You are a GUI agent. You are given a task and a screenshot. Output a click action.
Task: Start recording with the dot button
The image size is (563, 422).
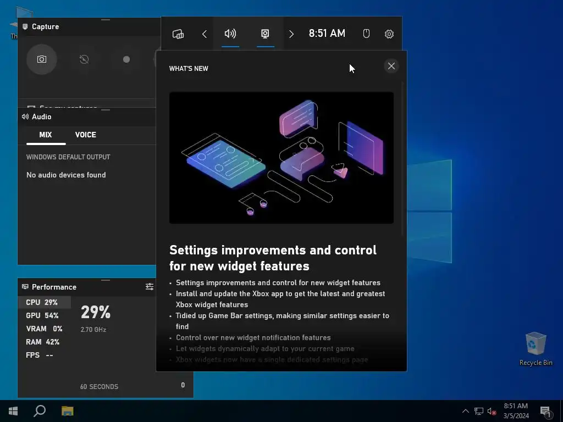point(126,59)
